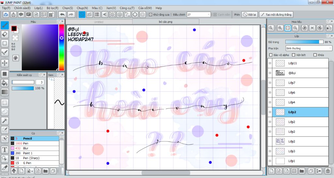This screenshot has height=178, width=334.
Task: Open the Điều chỉnh correction value dropdown
Action: tap(199, 14)
